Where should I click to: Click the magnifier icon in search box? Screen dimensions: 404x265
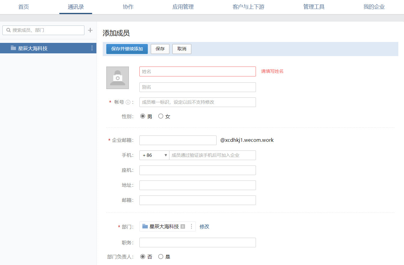(8, 30)
